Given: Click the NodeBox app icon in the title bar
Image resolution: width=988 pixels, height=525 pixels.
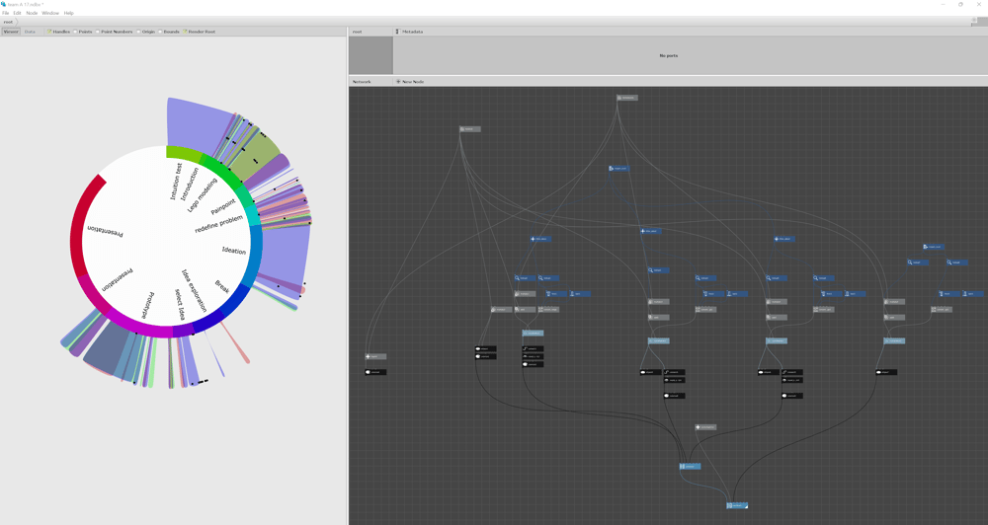Looking at the screenshot, I should (x=4, y=4).
